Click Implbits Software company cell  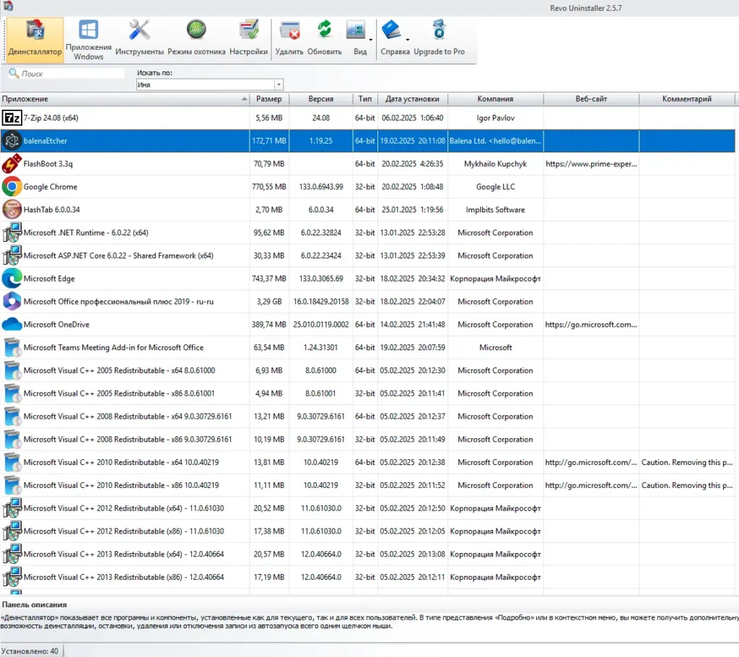click(495, 209)
